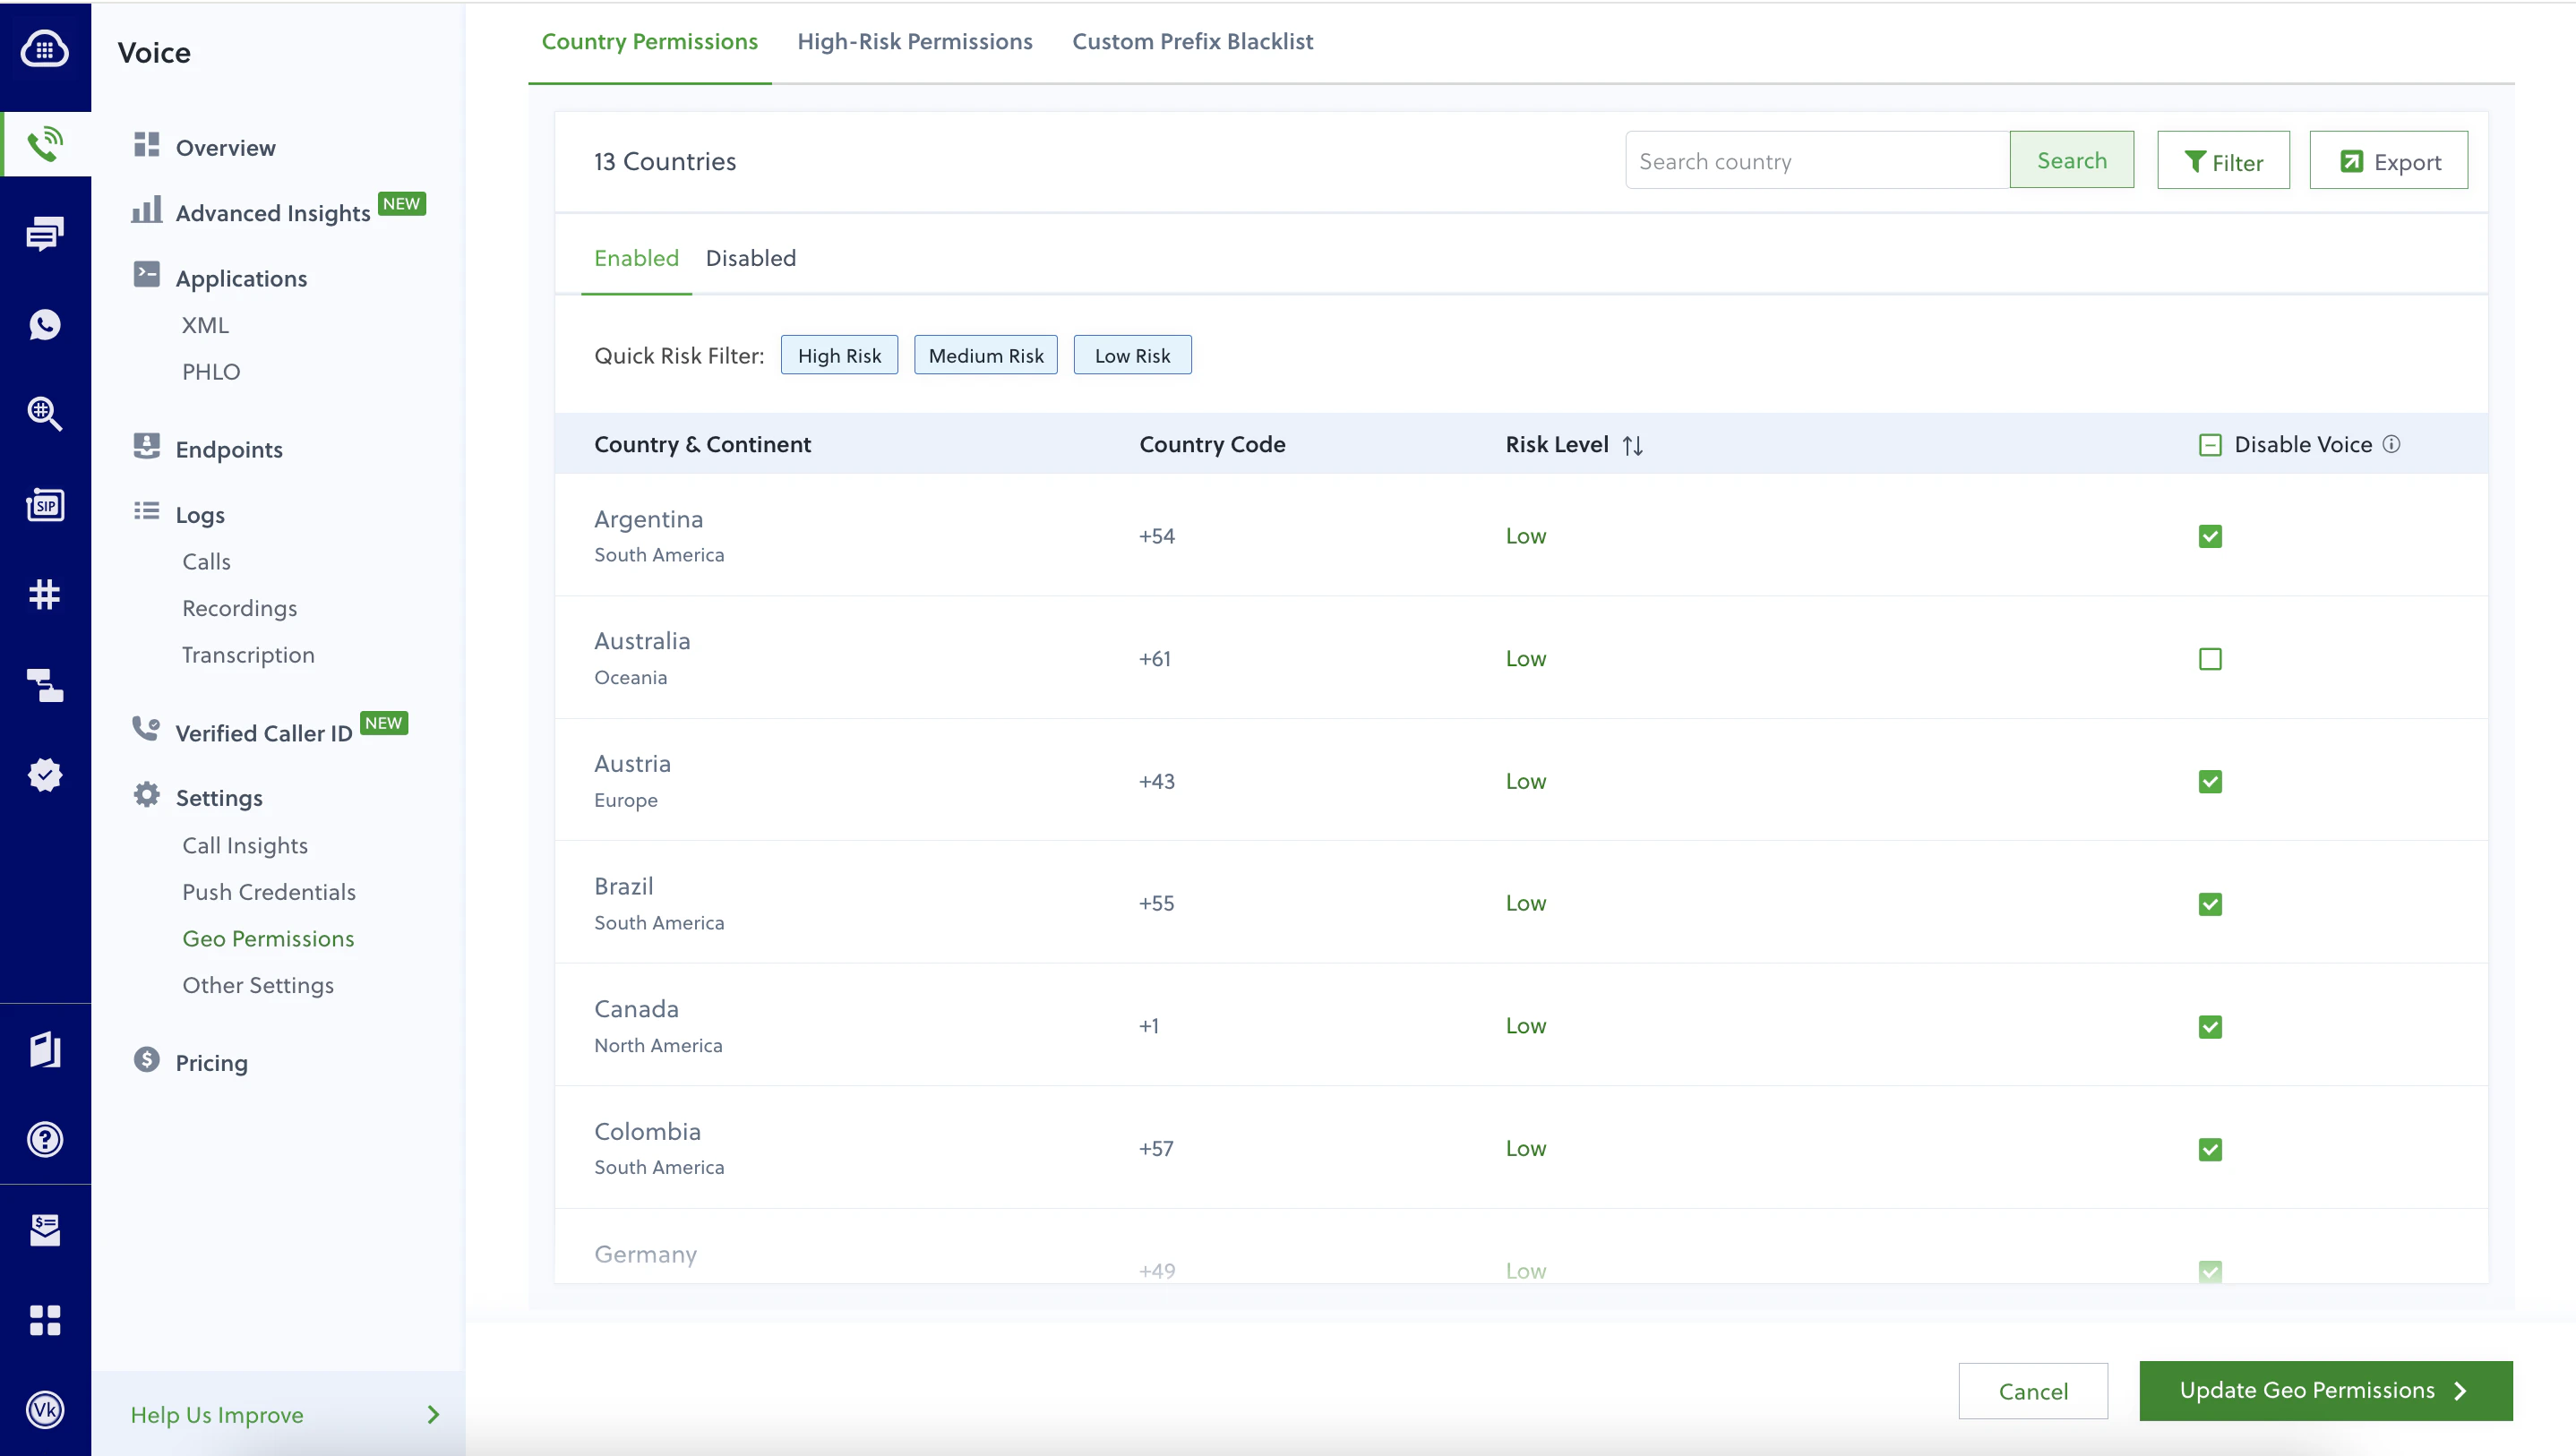Open the Verify section from the sidebar
This screenshot has width=2576, height=1456.
(45, 775)
